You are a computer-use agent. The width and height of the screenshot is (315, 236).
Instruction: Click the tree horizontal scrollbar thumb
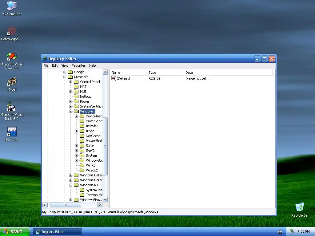66,205
